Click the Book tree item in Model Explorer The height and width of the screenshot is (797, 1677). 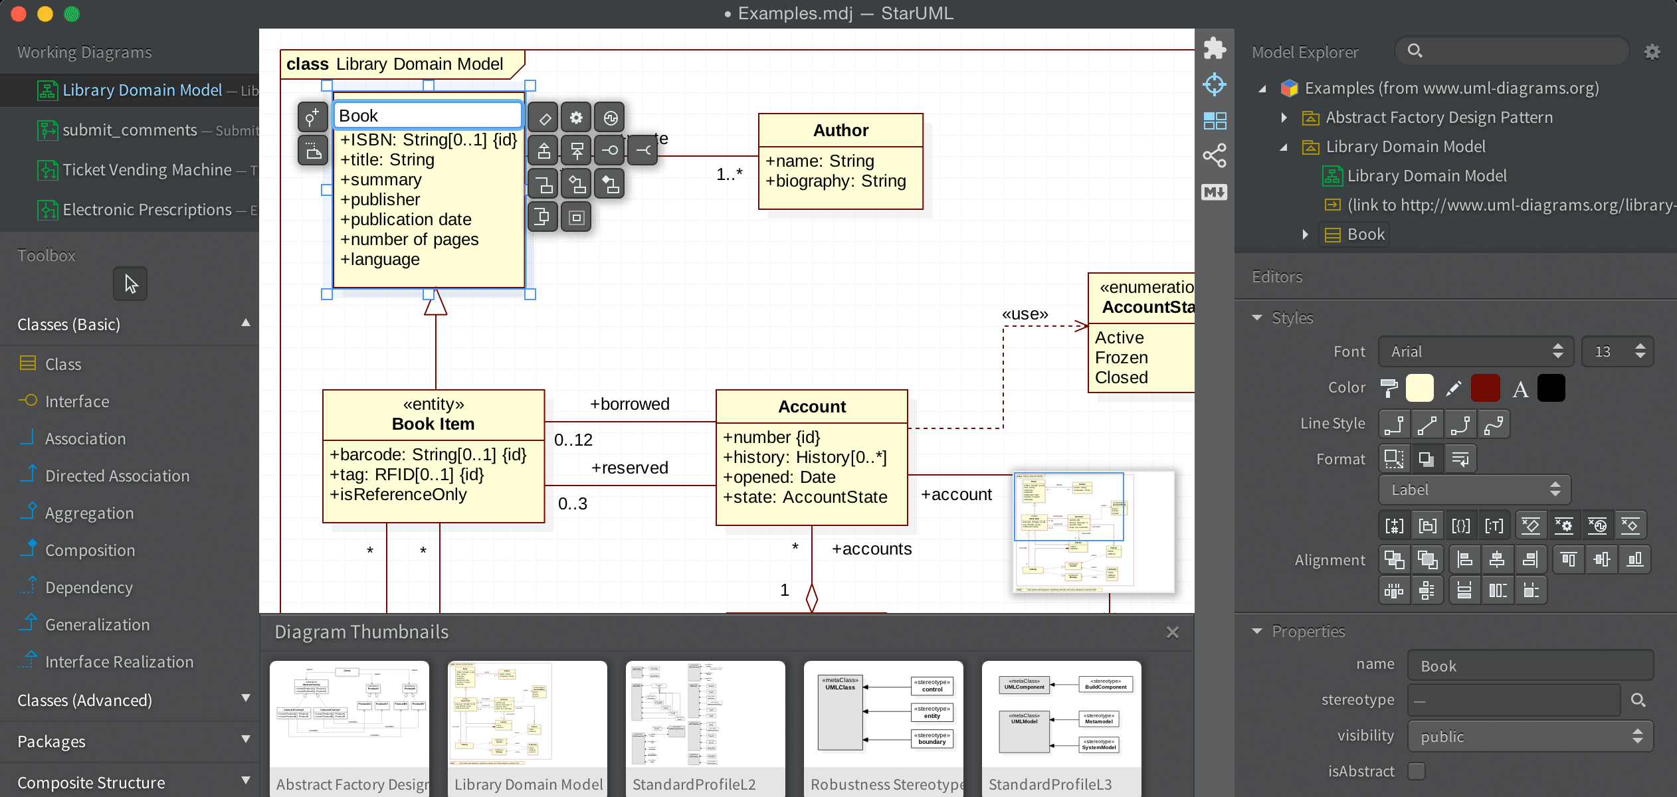tap(1366, 234)
